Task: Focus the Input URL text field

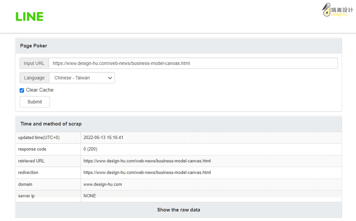Action: tap(193, 63)
